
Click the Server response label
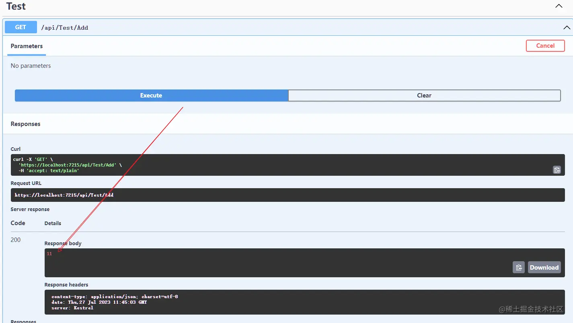pyautogui.click(x=30, y=209)
